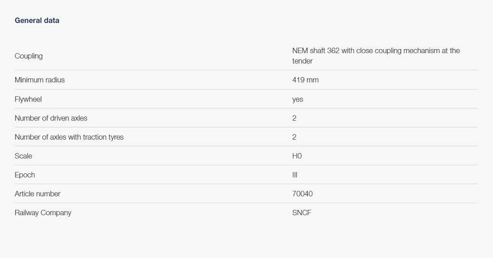
Task: Click the value 2 for driven axles
Action: (294, 118)
